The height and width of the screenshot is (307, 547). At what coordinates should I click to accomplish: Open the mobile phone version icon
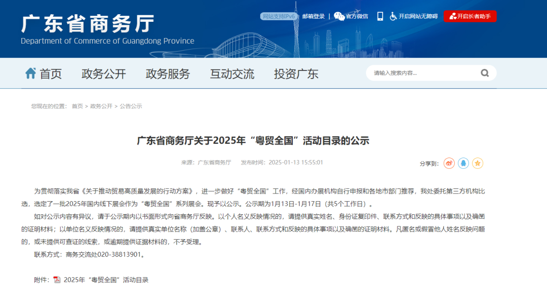click(381, 16)
